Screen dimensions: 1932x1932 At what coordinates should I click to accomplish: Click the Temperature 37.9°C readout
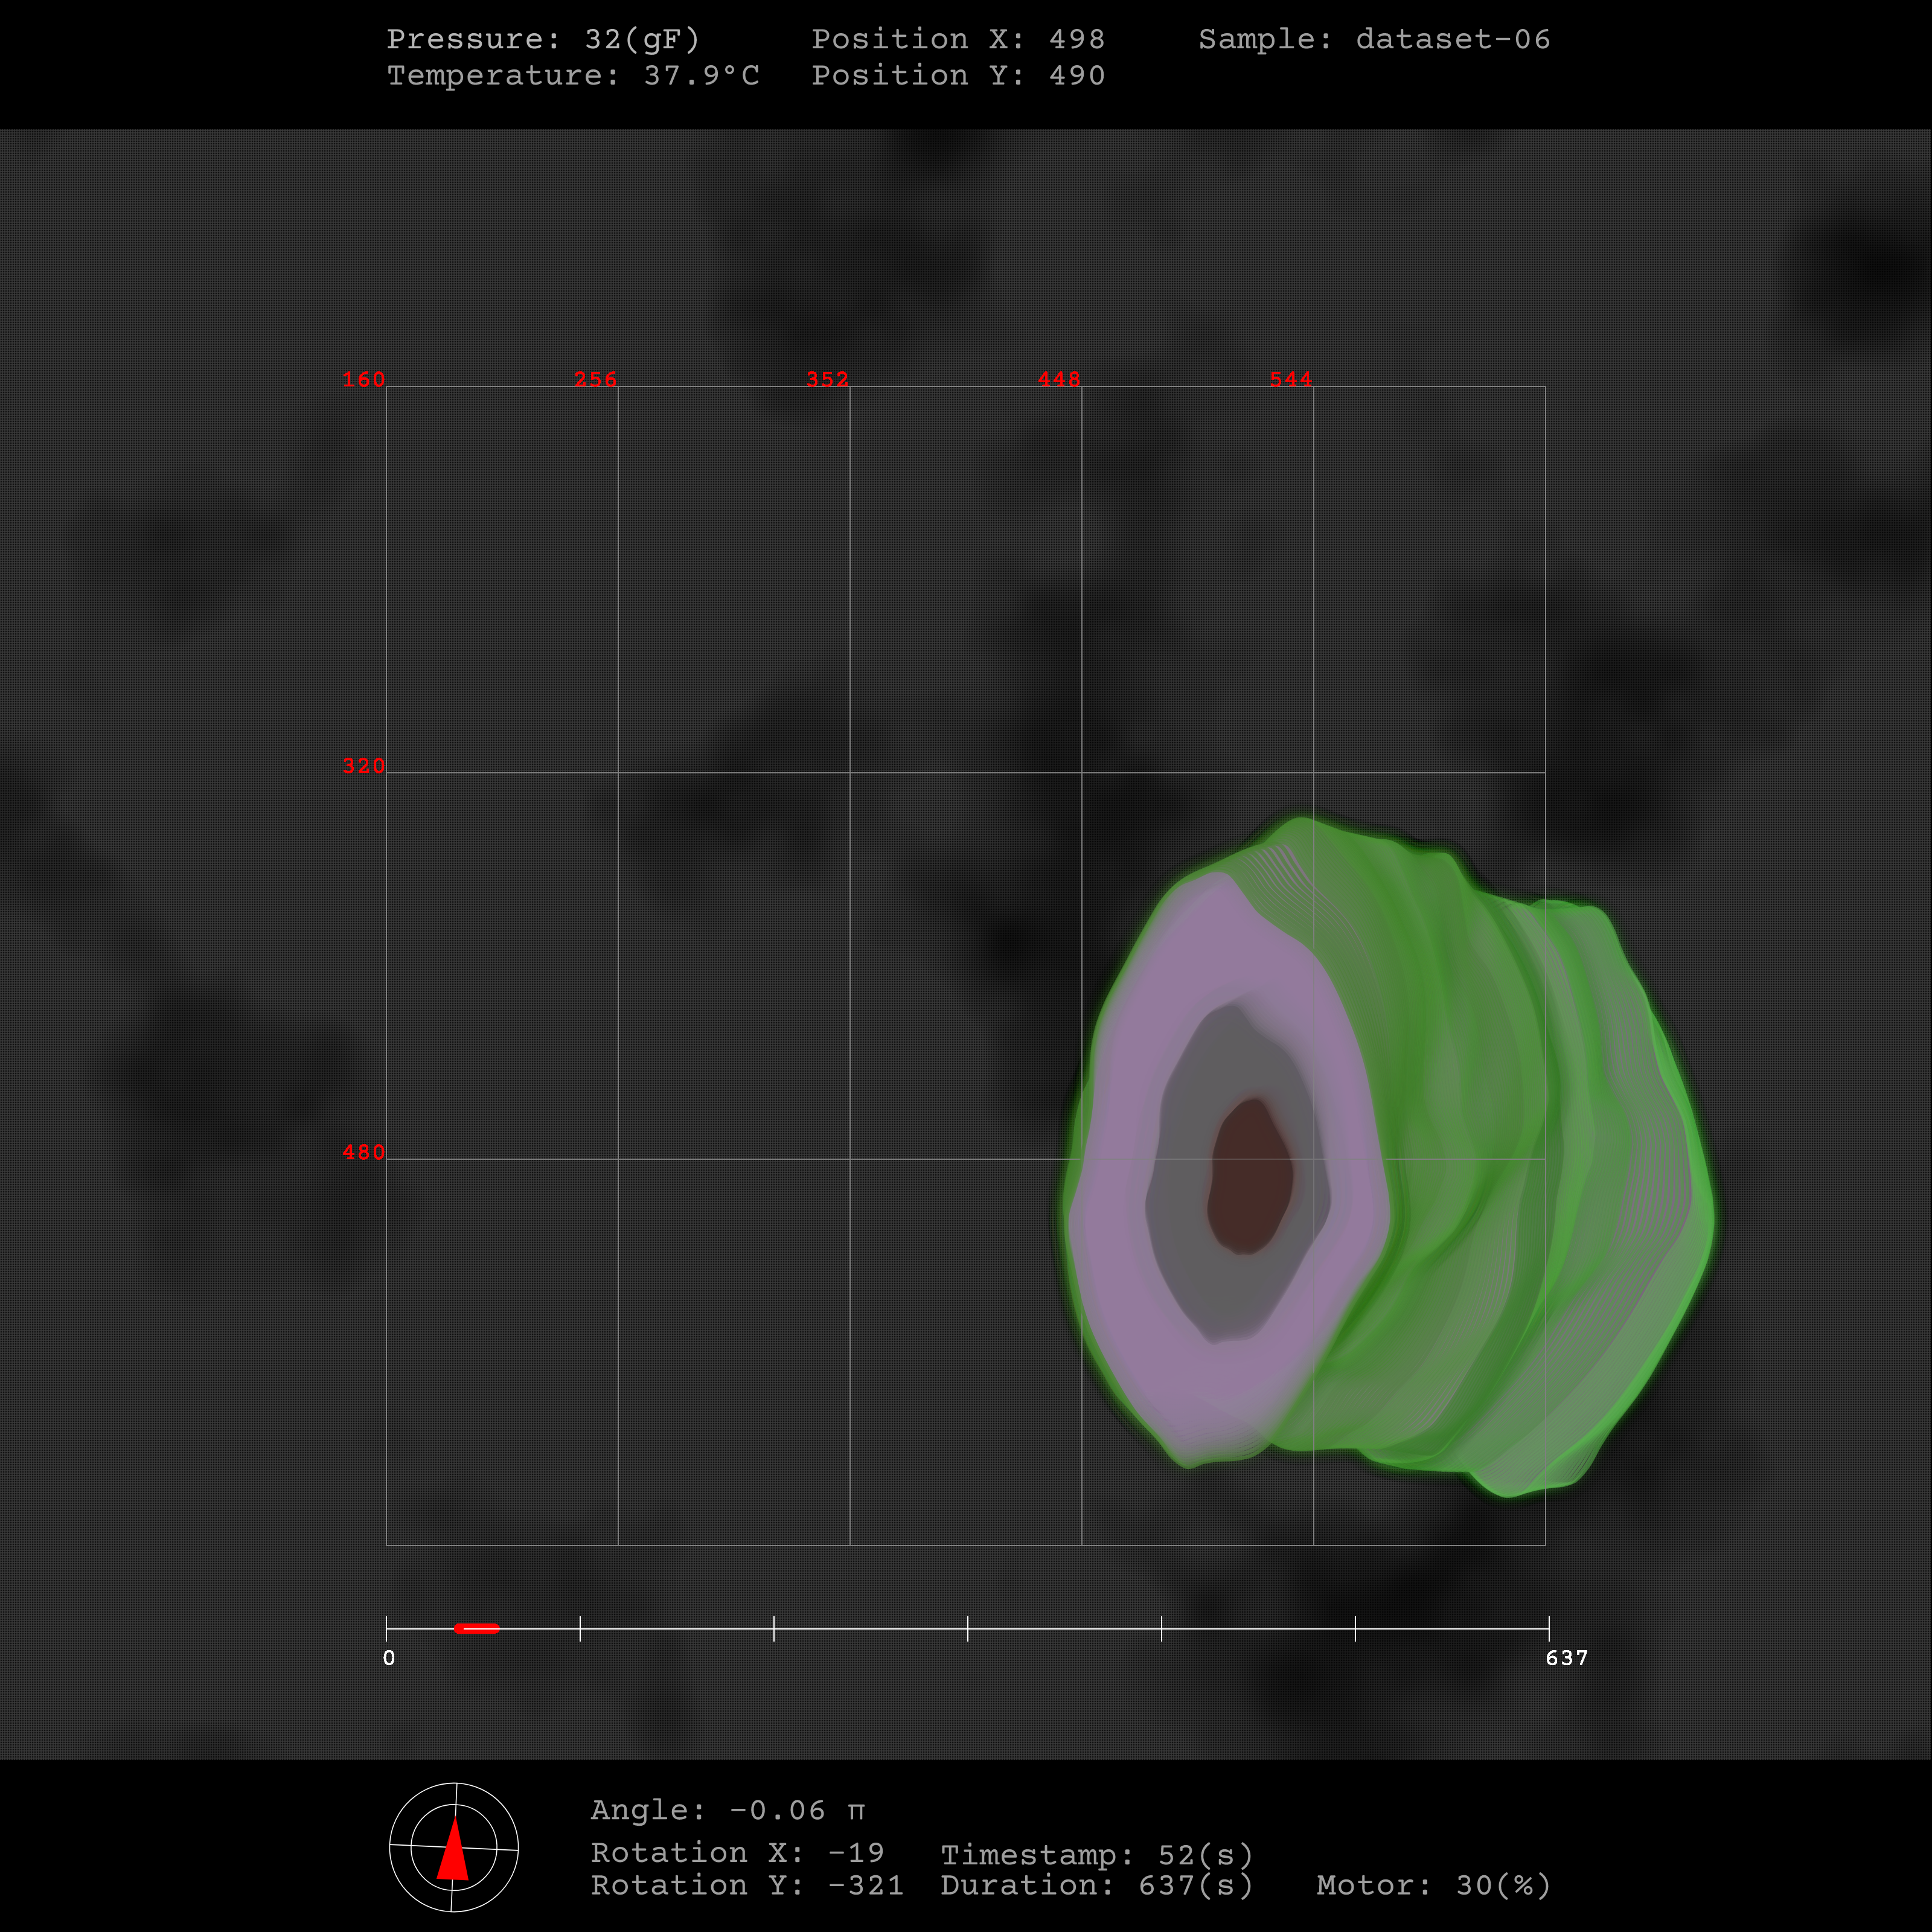(573, 76)
